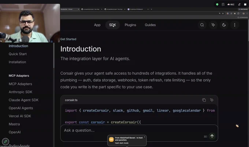The image size is (249, 147).
Task: Click the presenter webcam thumbnail
Action: [30, 23]
